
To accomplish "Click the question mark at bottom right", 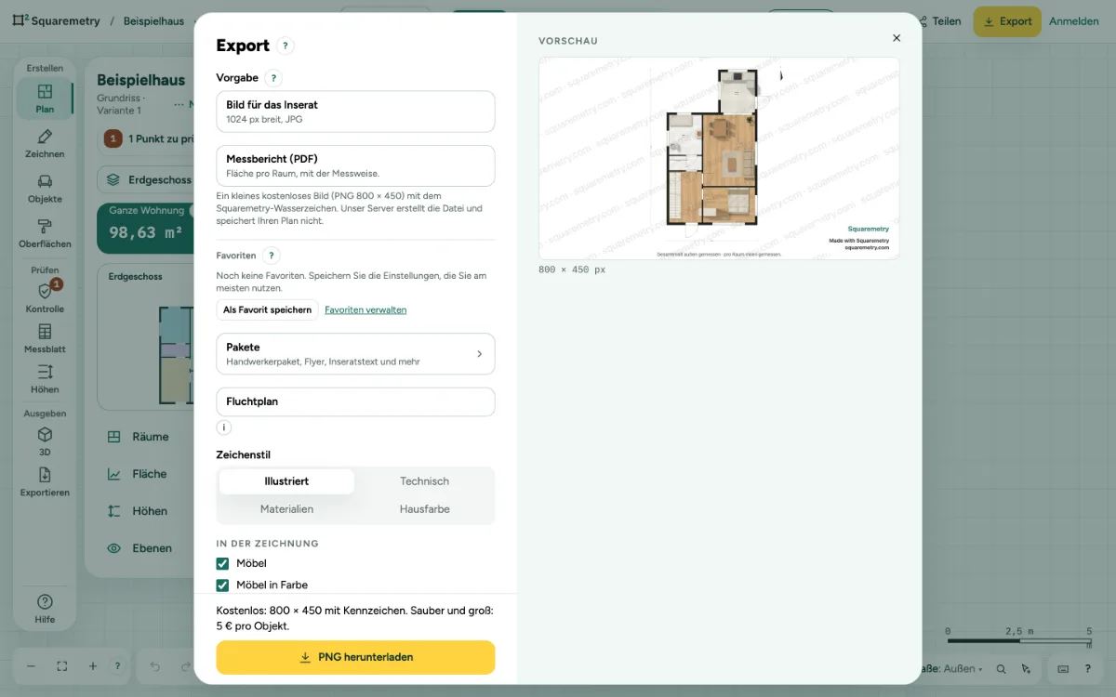I will coord(1087,668).
